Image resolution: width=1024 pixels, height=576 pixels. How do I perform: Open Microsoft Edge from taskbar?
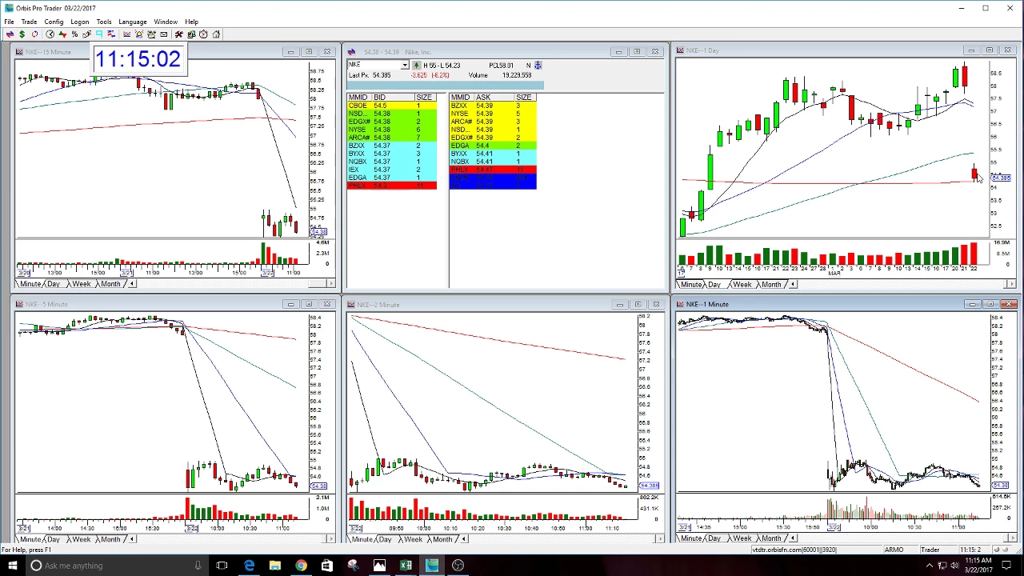(x=249, y=566)
